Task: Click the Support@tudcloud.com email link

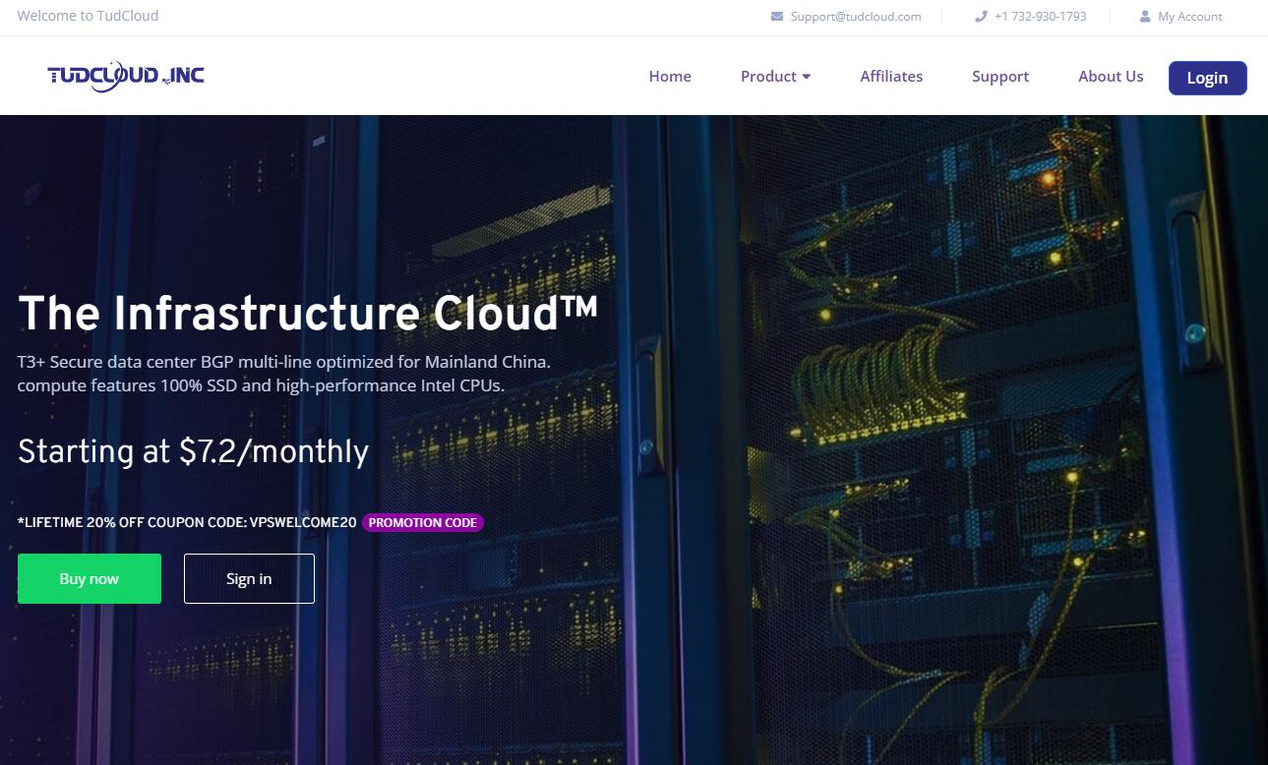Action: pos(856,17)
